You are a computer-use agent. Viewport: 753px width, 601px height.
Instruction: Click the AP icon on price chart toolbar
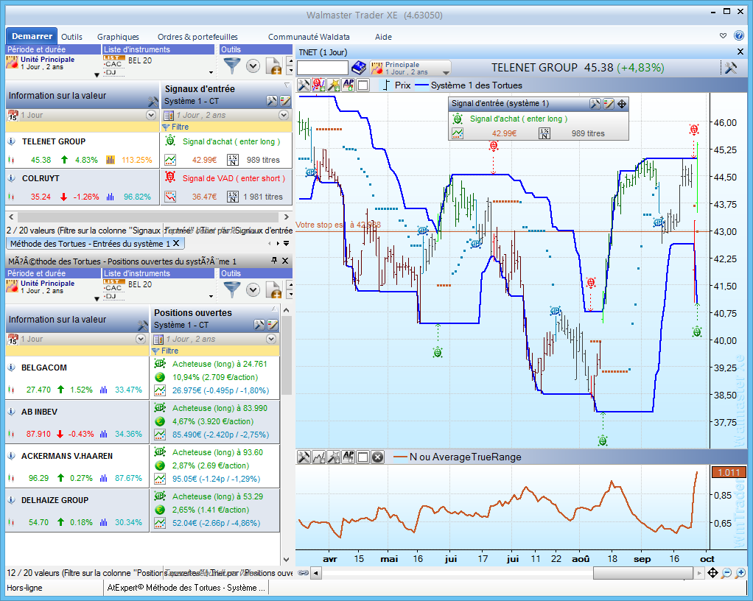pyautogui.click(x=349, y=85)
